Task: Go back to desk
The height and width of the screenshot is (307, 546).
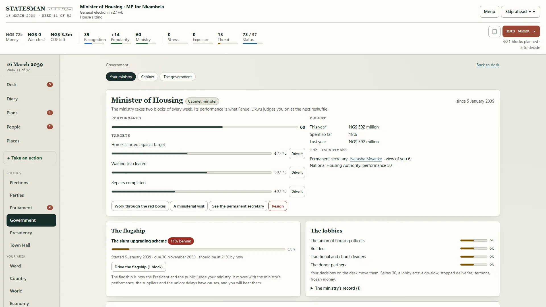Action: tap(488, 65)
